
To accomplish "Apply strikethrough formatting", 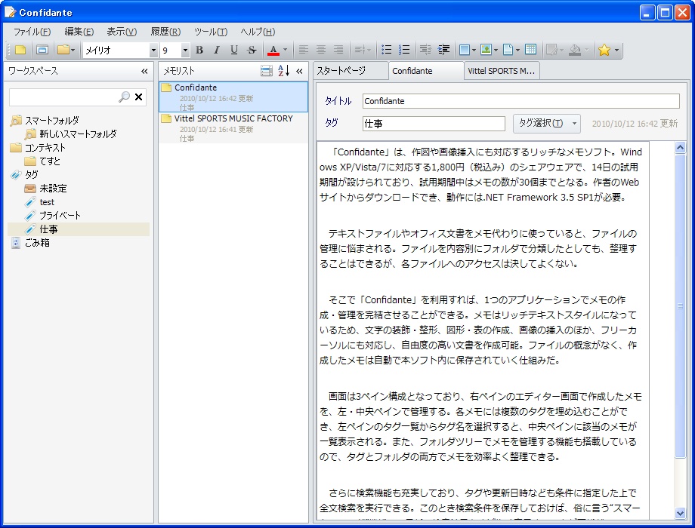I will point(249,49).
